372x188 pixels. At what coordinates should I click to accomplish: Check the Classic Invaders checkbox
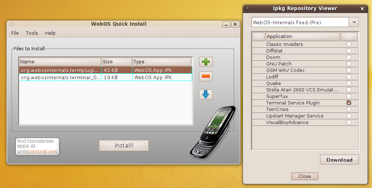(x=349, y=44)
